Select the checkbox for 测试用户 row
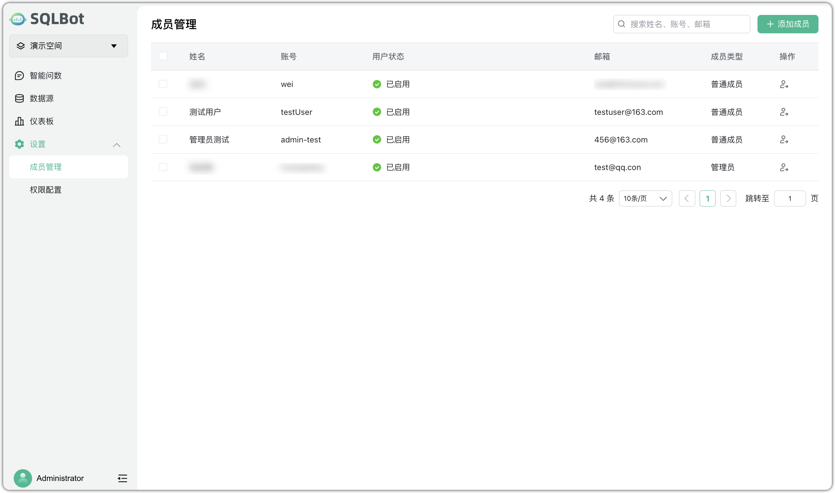Screen dimensions: 835x493 (163, 112)
